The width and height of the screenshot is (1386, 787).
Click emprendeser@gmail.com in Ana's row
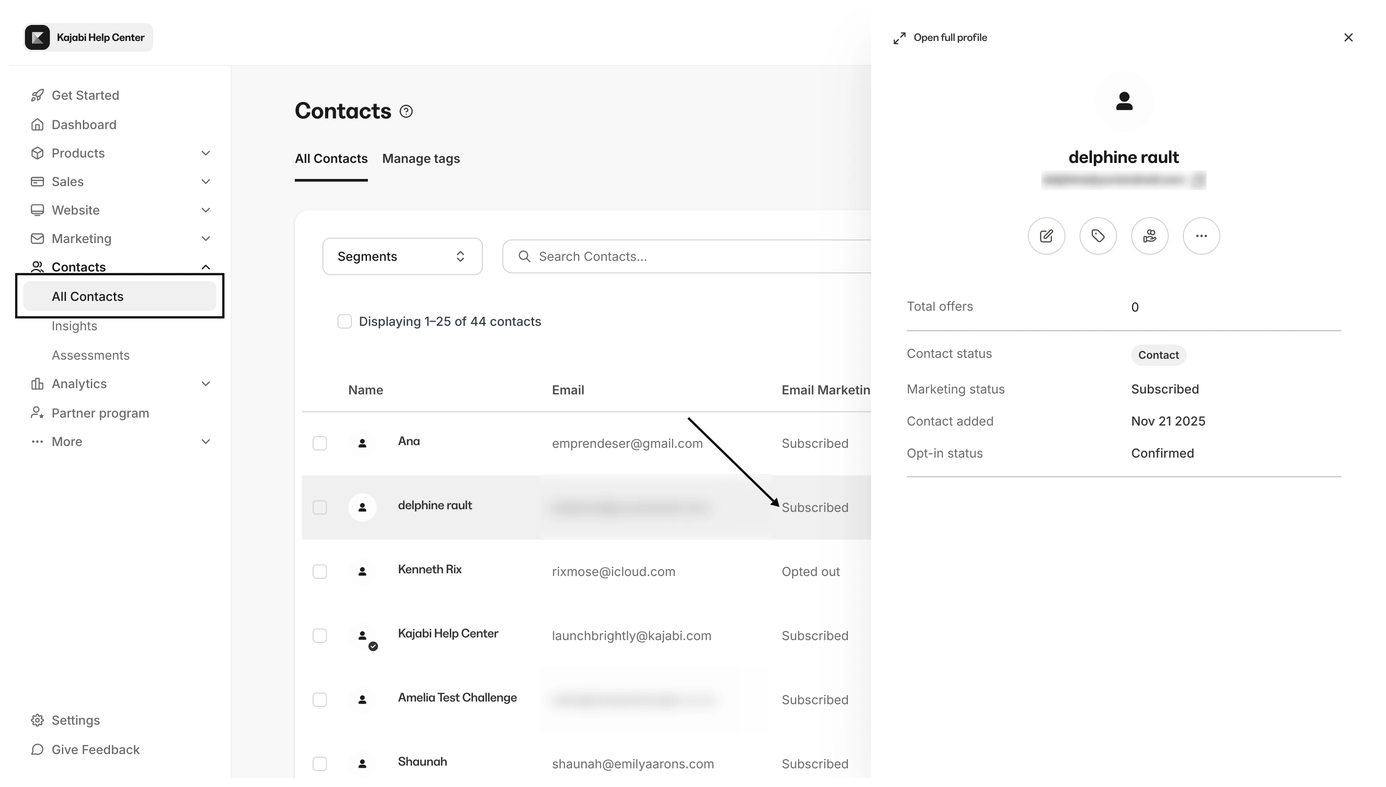627,443
